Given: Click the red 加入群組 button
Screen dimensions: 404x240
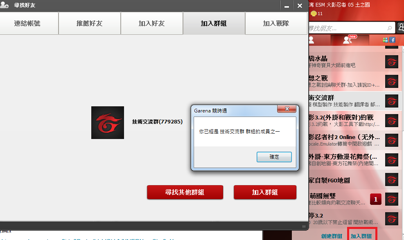Looking at the screenshot, I should pyautogui.click(x=265, y=192).
